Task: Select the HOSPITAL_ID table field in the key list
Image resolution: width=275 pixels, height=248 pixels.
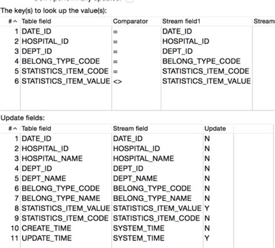Action: pyautogui.click(x=45, y=41)
